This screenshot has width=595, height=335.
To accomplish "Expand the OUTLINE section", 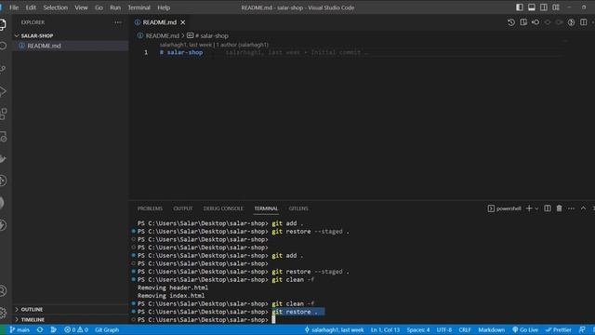I will pos(32,309).
